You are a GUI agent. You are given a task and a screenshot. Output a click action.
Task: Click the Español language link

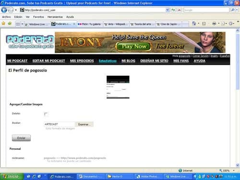[x=225, y=56]
